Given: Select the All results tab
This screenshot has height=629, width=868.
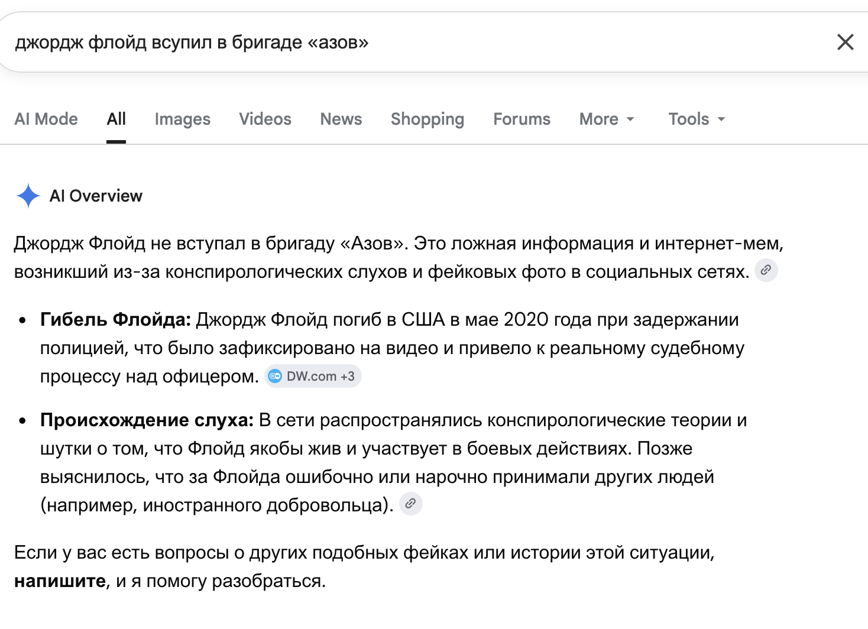Looking at the screenshot, I should click(x=116, y=119).
